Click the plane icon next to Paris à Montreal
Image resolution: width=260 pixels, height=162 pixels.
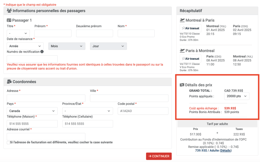[x=182, y=51]
